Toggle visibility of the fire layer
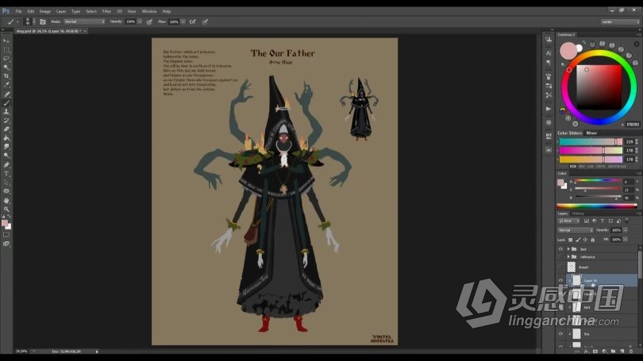The image size is (643, 361). click(x=560, y=334)
